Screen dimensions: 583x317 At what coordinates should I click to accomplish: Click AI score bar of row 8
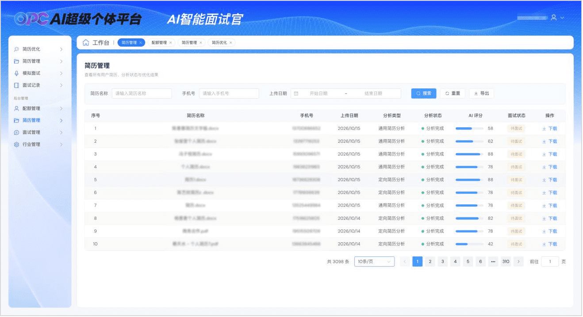[469, 218]
